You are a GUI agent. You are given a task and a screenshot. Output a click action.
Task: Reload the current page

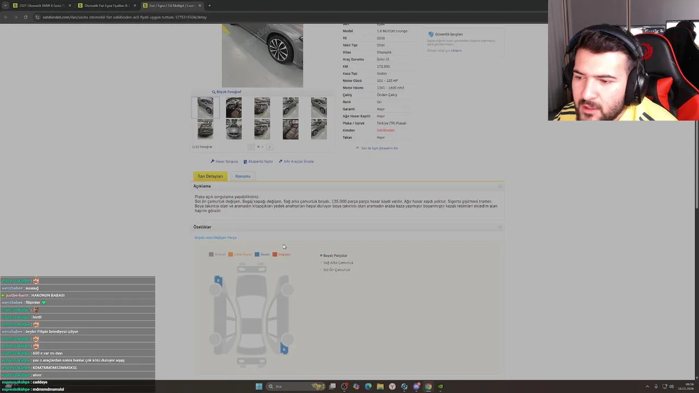coord(25,17)
